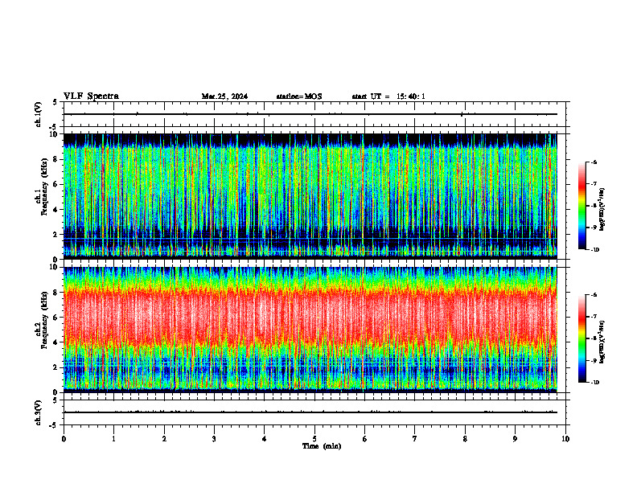
Task: Click time axis tick label "9"
Action: pos(515,439)
